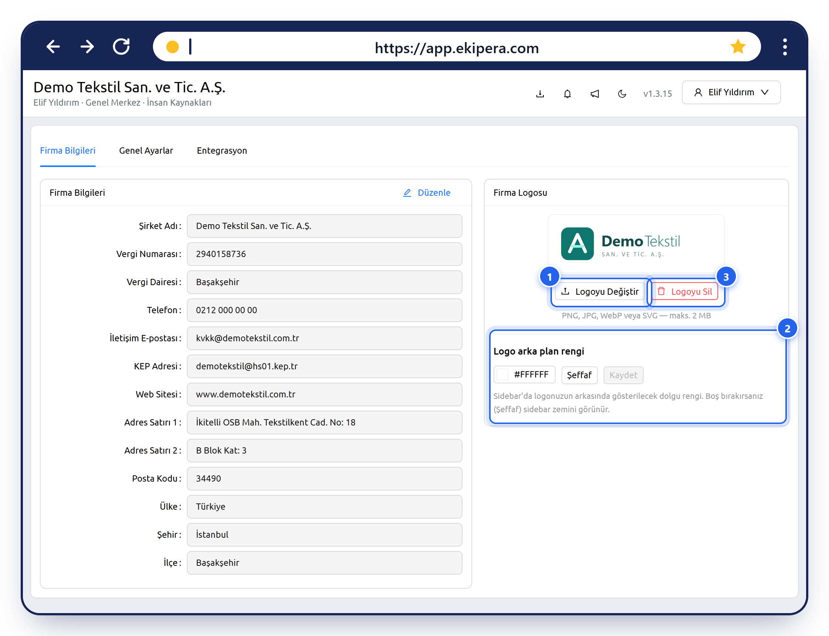This screenshot has height=636, width=829.
Task: Click the Posta Kodu field
Action: 325,478
